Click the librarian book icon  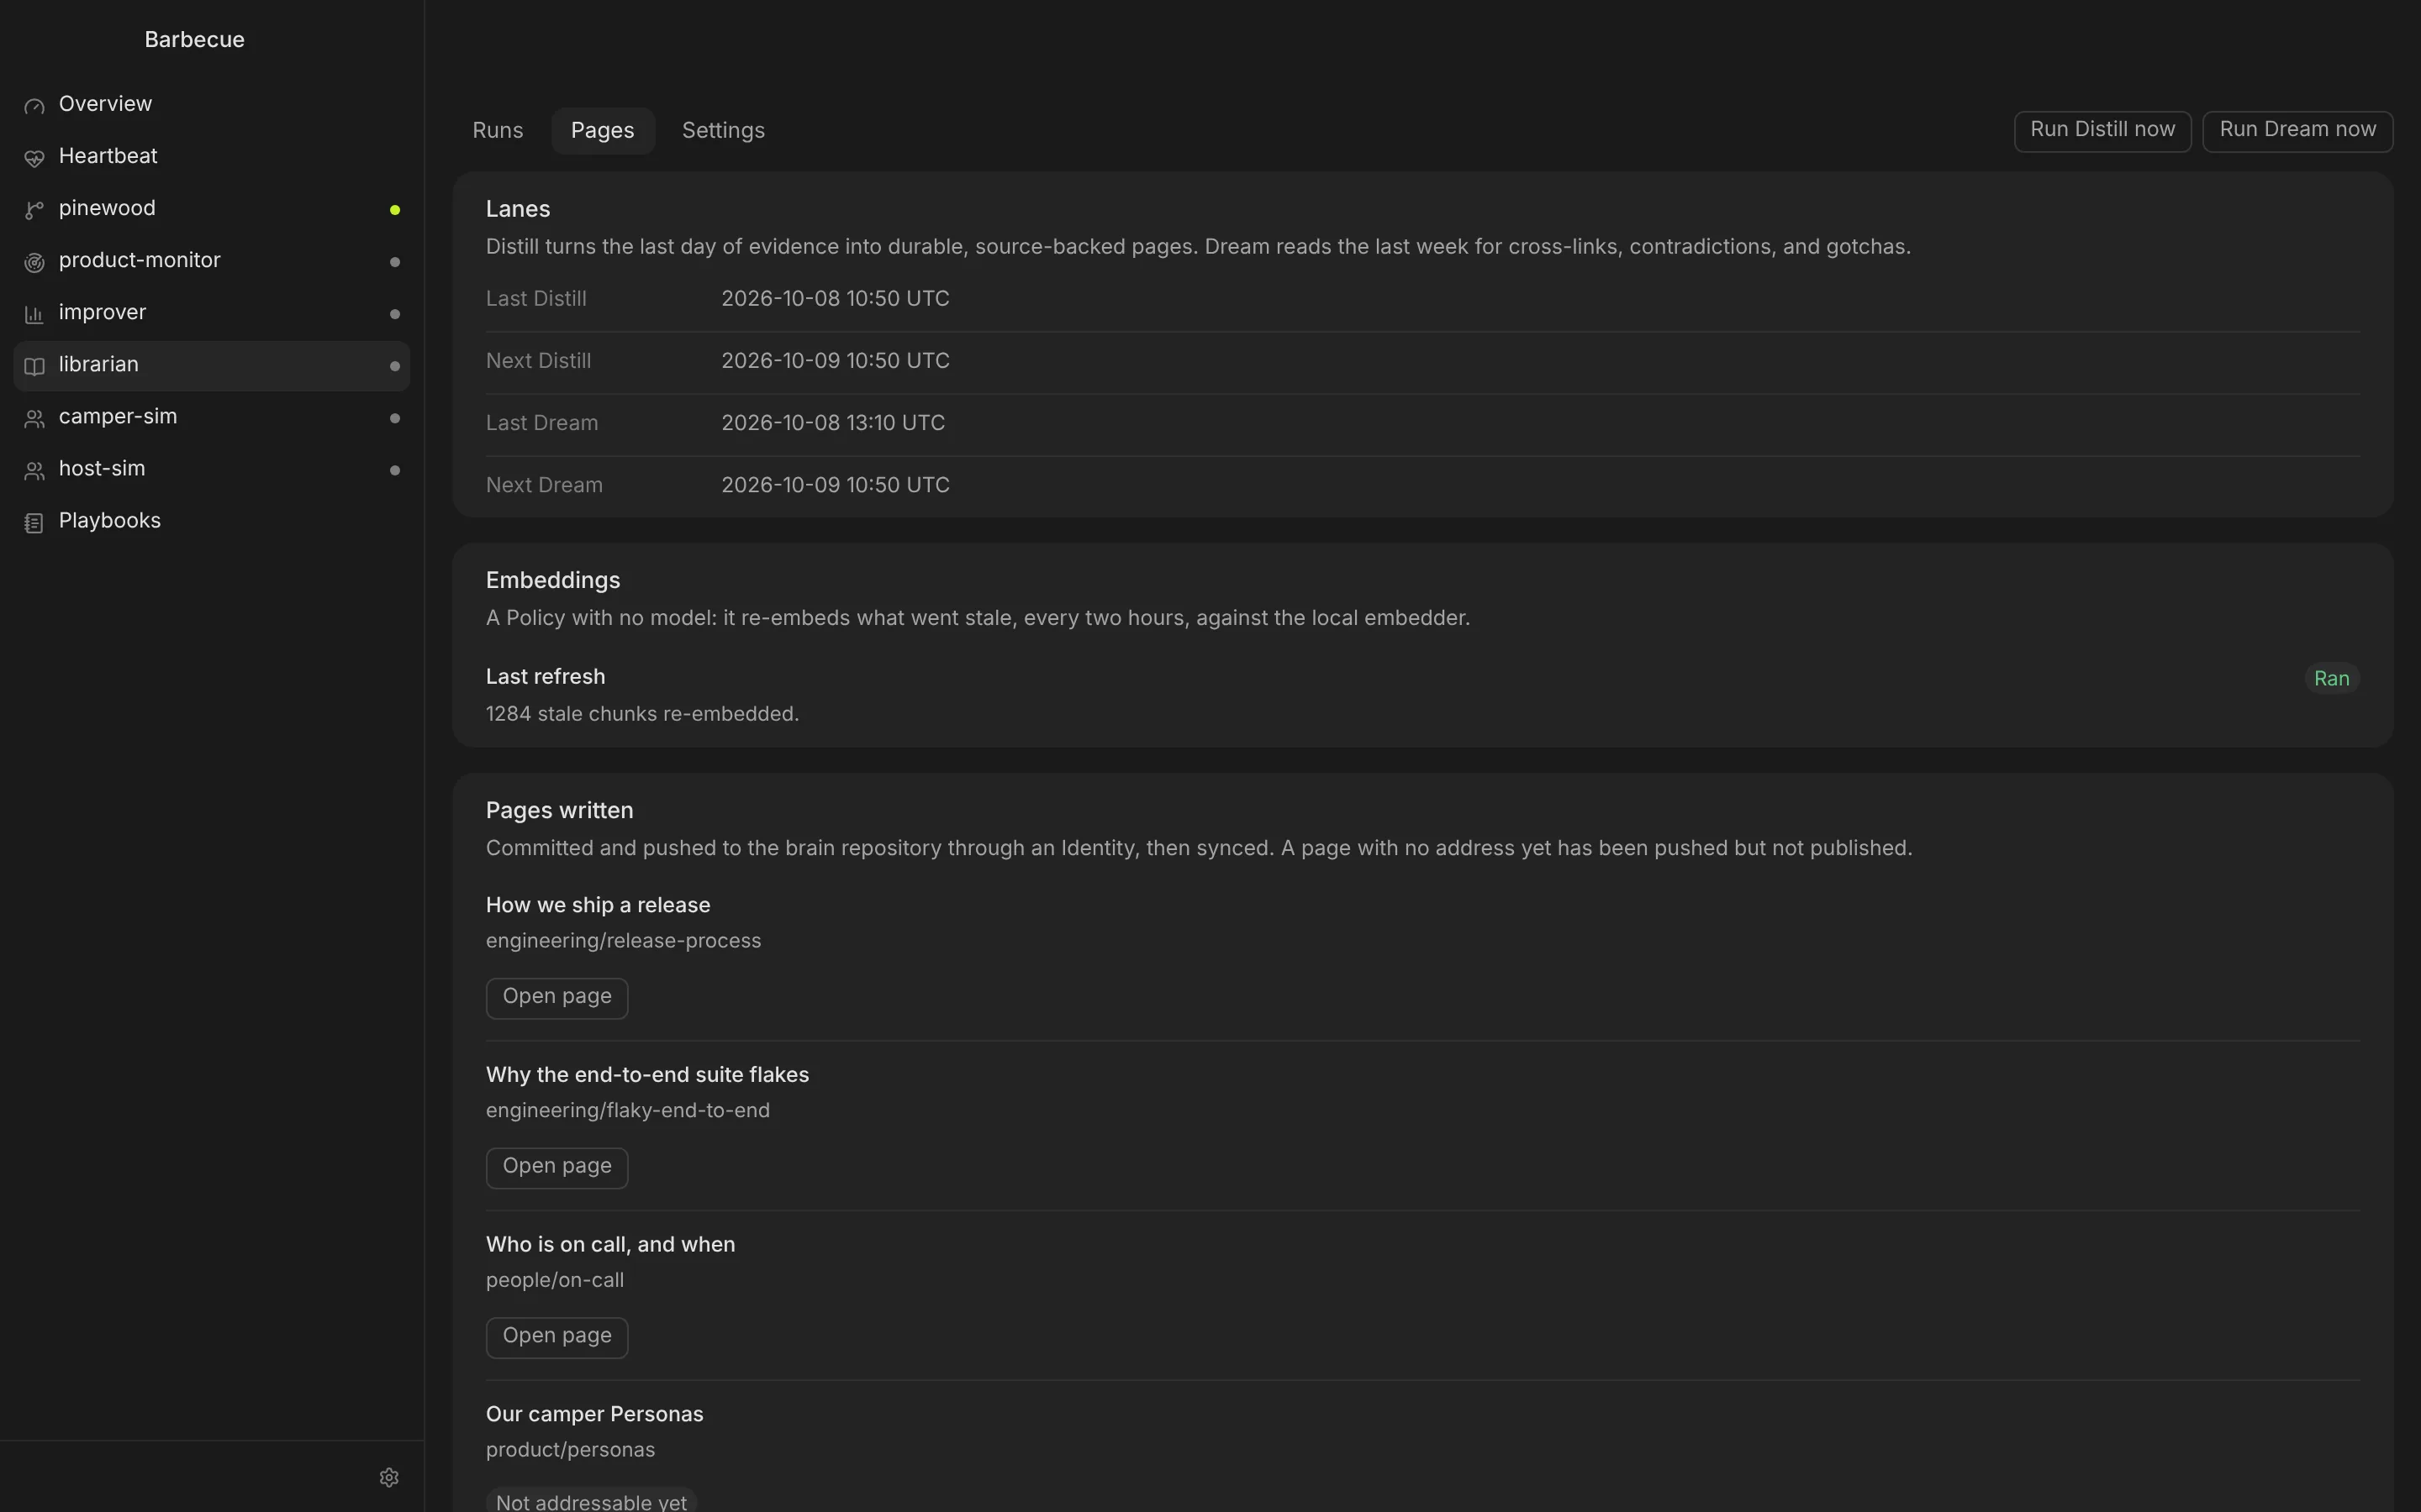point(34,366)
